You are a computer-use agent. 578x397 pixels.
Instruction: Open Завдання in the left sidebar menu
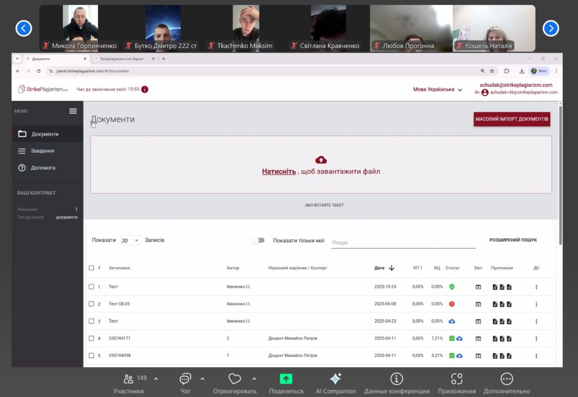43,151
